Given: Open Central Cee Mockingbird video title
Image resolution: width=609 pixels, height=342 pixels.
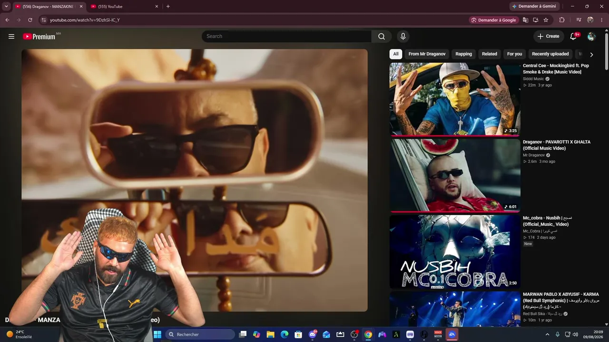Looking at the screenshot, I should pos(556,69).
